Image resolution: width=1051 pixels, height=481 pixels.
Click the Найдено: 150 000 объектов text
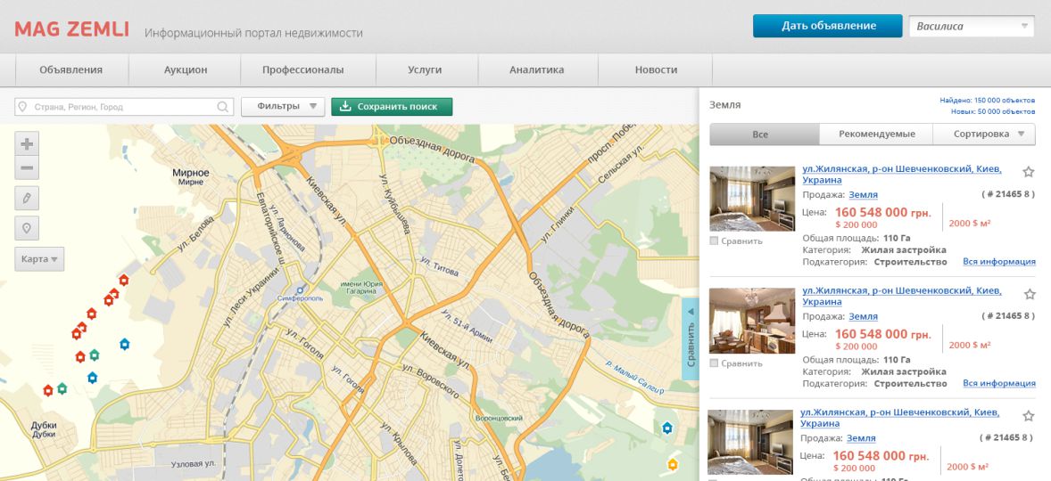(x=988, y=101)
